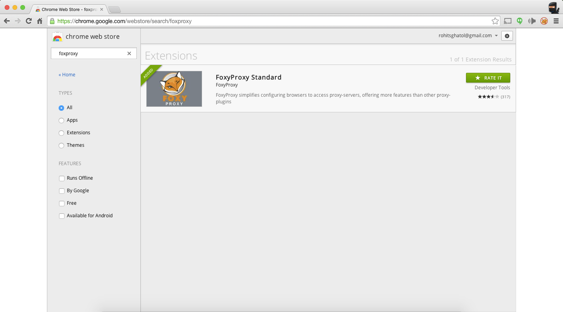Click the Home link in sidebar
Screen dimensions: 563x312
point(67,75)
